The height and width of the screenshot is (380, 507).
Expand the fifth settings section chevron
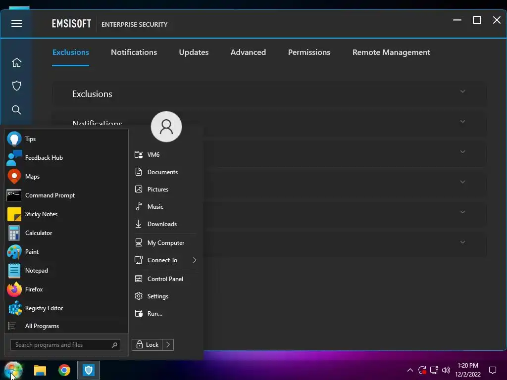pos(463,212)
